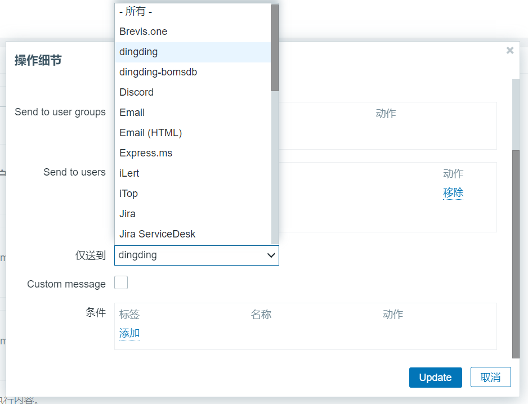The image size is (528, 404).
Task: Close the 操作细节 dialog with X
Action: (510, 51)
